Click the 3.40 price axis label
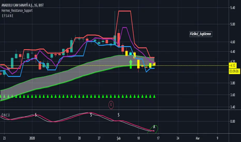This screenshot has height=142, width=241. [232, 107]
